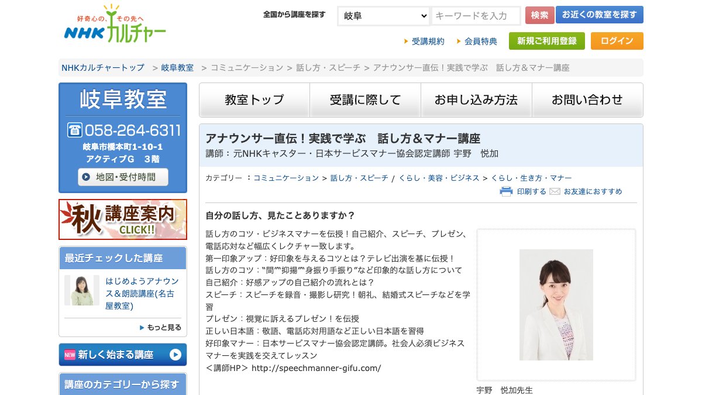This screenshot has height=395, width=702.
Task: Click the telephone icon beside 058-264-6311
Action: (74, 130)
